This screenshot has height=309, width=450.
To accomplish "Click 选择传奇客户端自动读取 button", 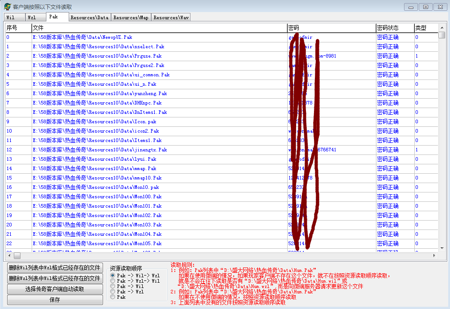I will click(x=55, y=289).
